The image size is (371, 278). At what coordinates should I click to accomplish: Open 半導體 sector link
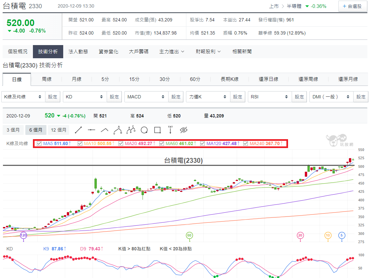point(294,6)
